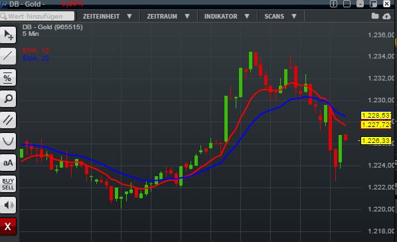Select the cursor pointer tool
This screenshot has width=397, height=242.
8,35
